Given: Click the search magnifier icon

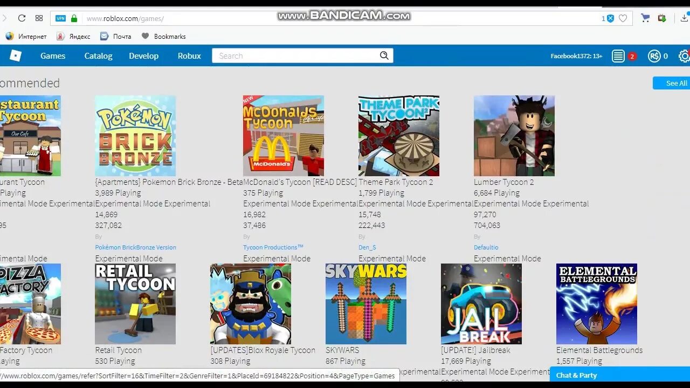Looking at the screenshot, I should pos(384,56).
